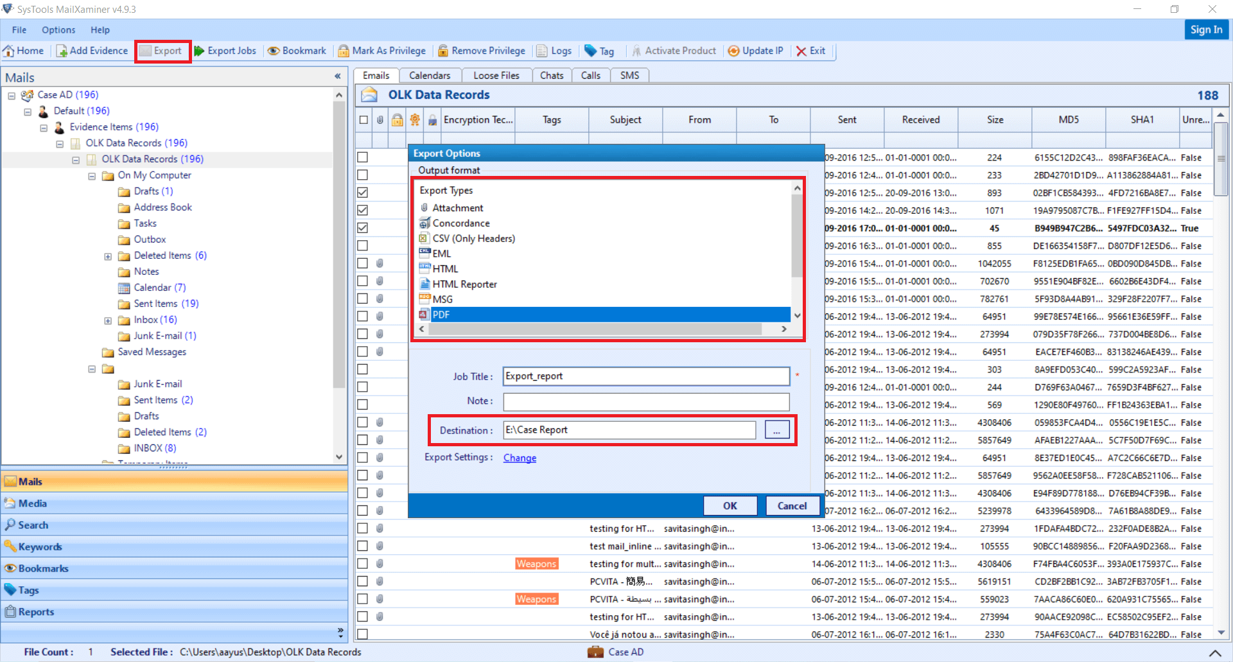Confirm export with OK button
Viewport: 1233px width, 662px height.
coord(730,505)
